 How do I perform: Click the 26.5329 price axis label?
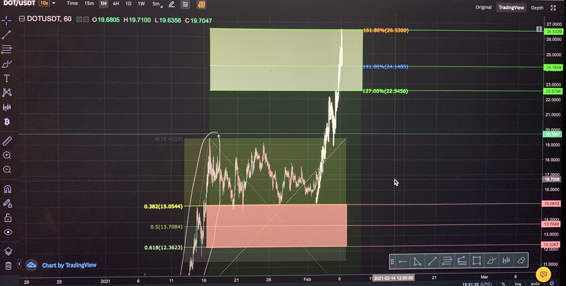(x=553, y=32)
